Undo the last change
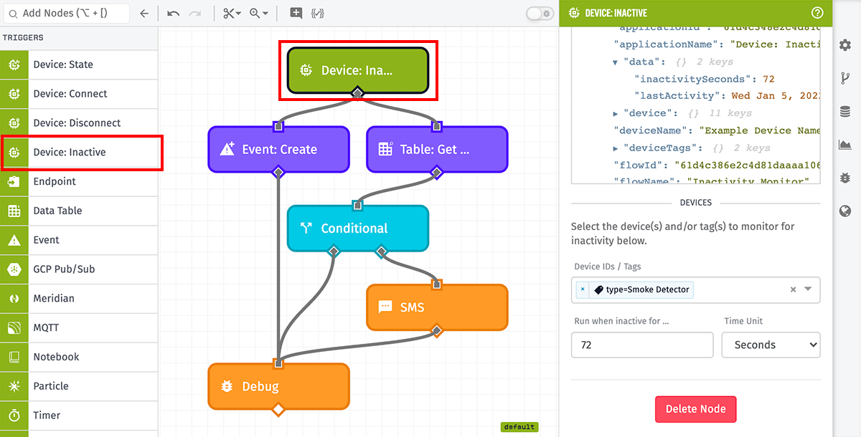 (x=173, y=13)
